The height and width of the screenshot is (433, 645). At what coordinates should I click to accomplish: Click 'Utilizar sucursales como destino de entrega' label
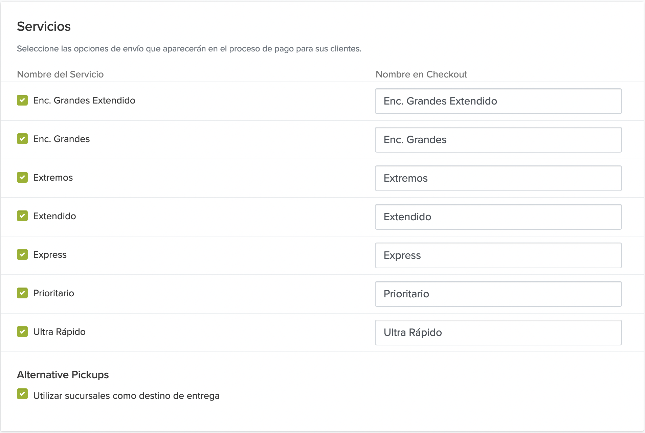[126, 396]
